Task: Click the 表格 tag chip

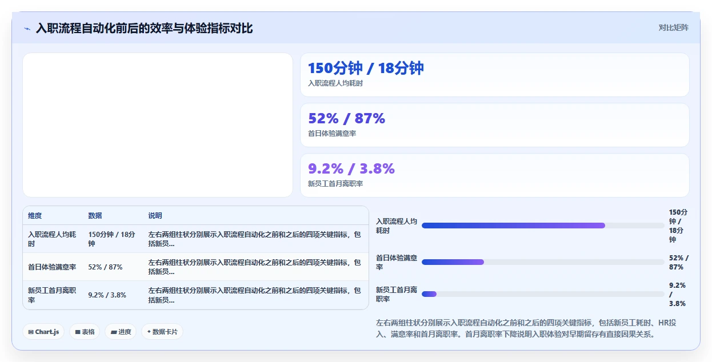Action: pyautogui.click(x=85, y=332)
